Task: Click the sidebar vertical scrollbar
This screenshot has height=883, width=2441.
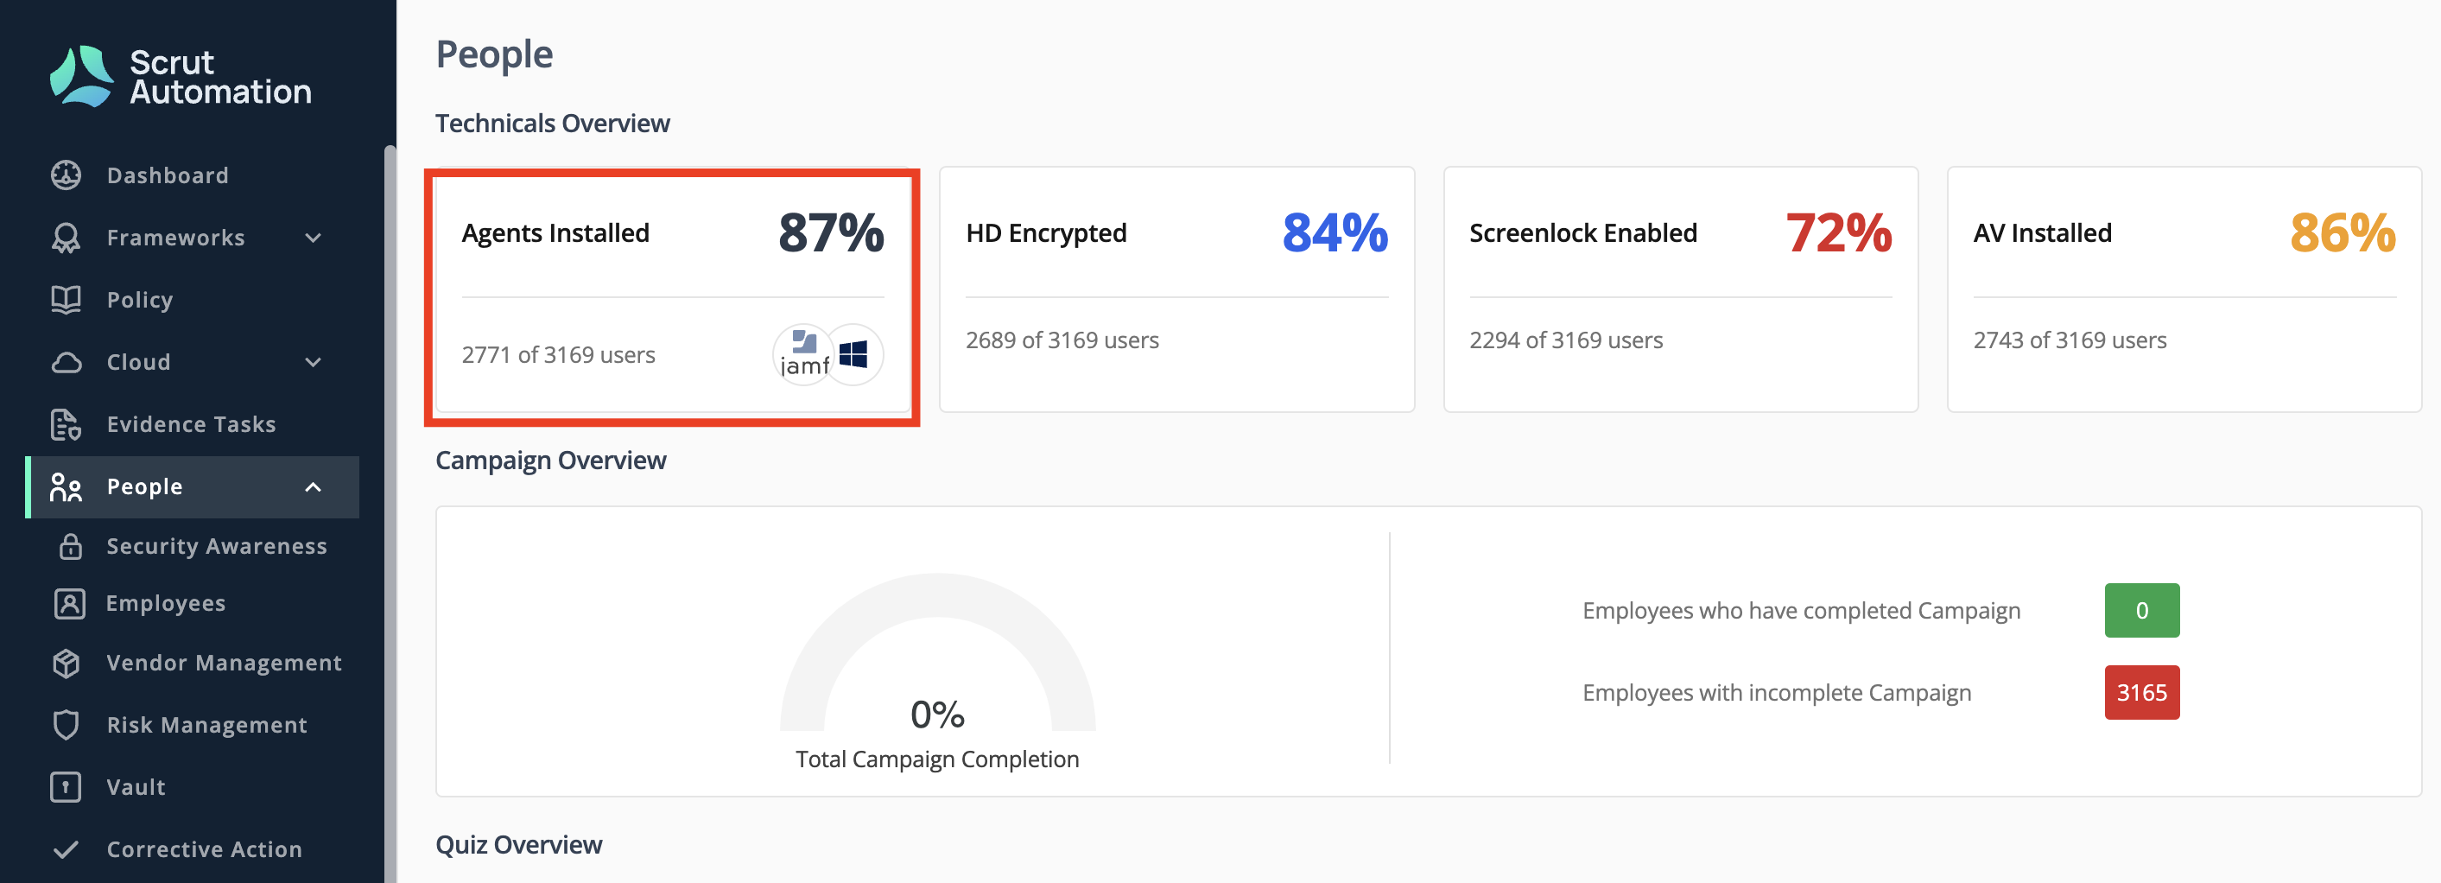Action: coord(390,513)
